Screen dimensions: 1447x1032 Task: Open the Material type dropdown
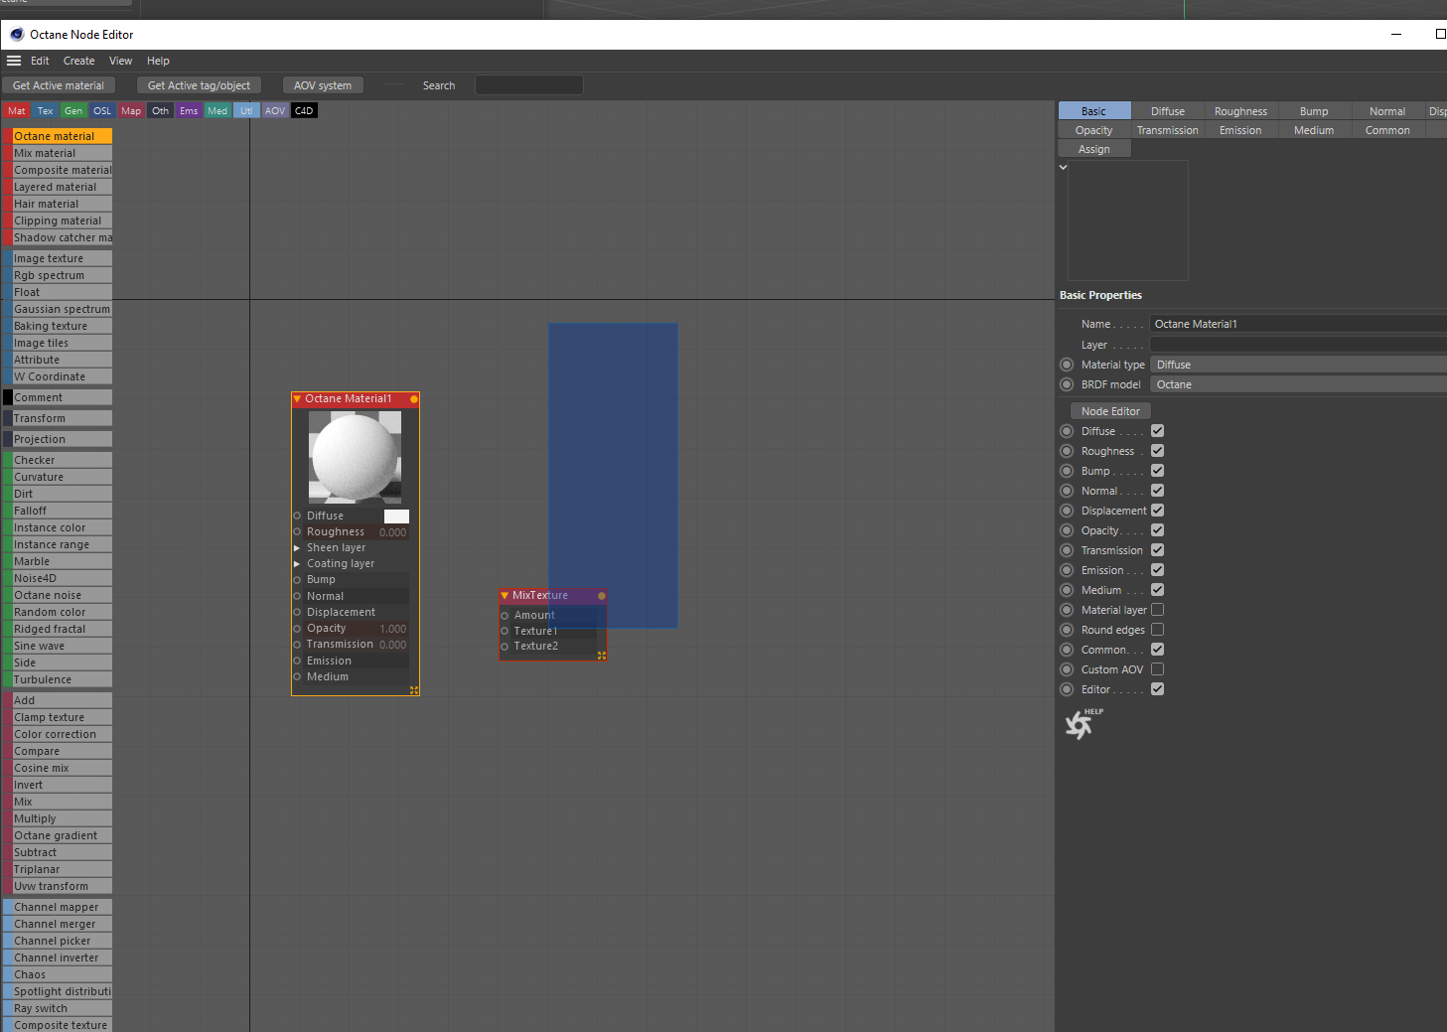[1298, 365]
